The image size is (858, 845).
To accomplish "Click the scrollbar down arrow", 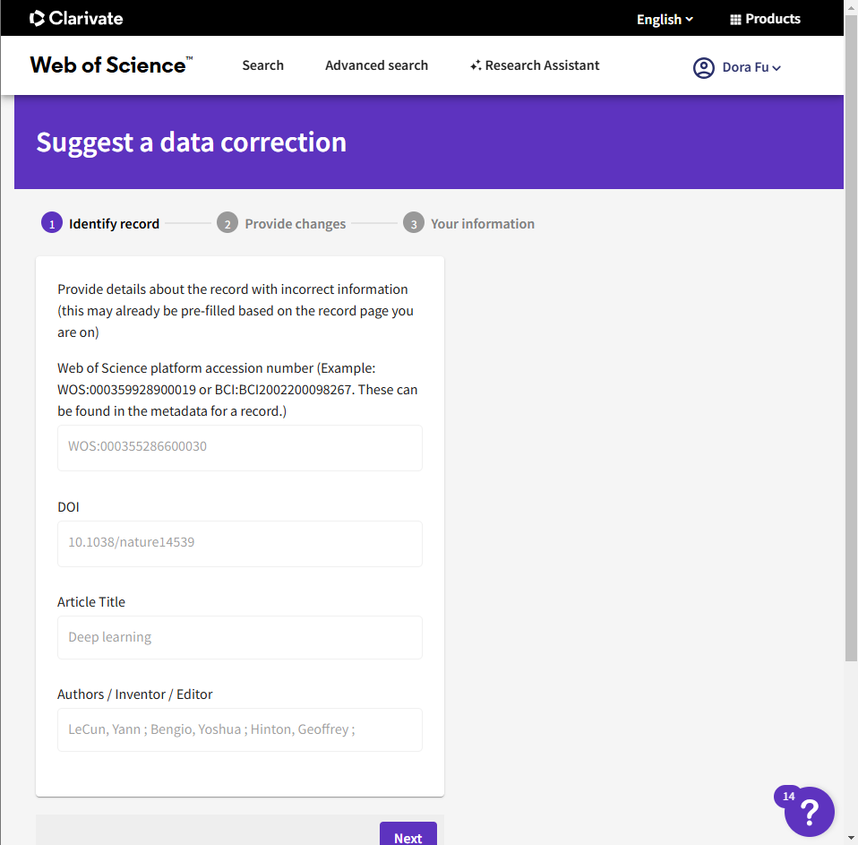I will pos(851,838).
